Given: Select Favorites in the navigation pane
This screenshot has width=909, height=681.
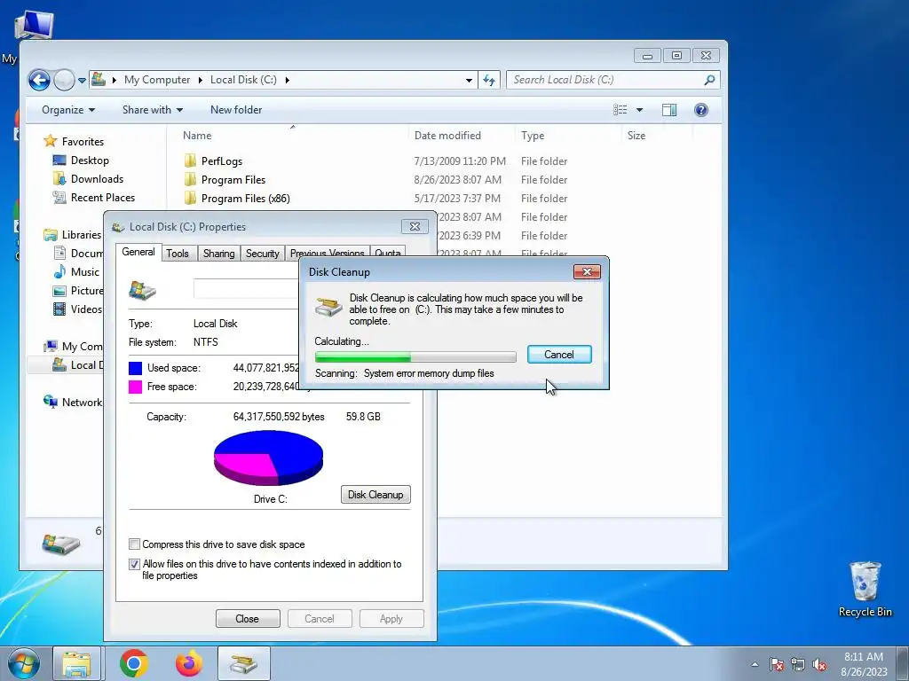Looking at the screenshot, I should 83,141.
